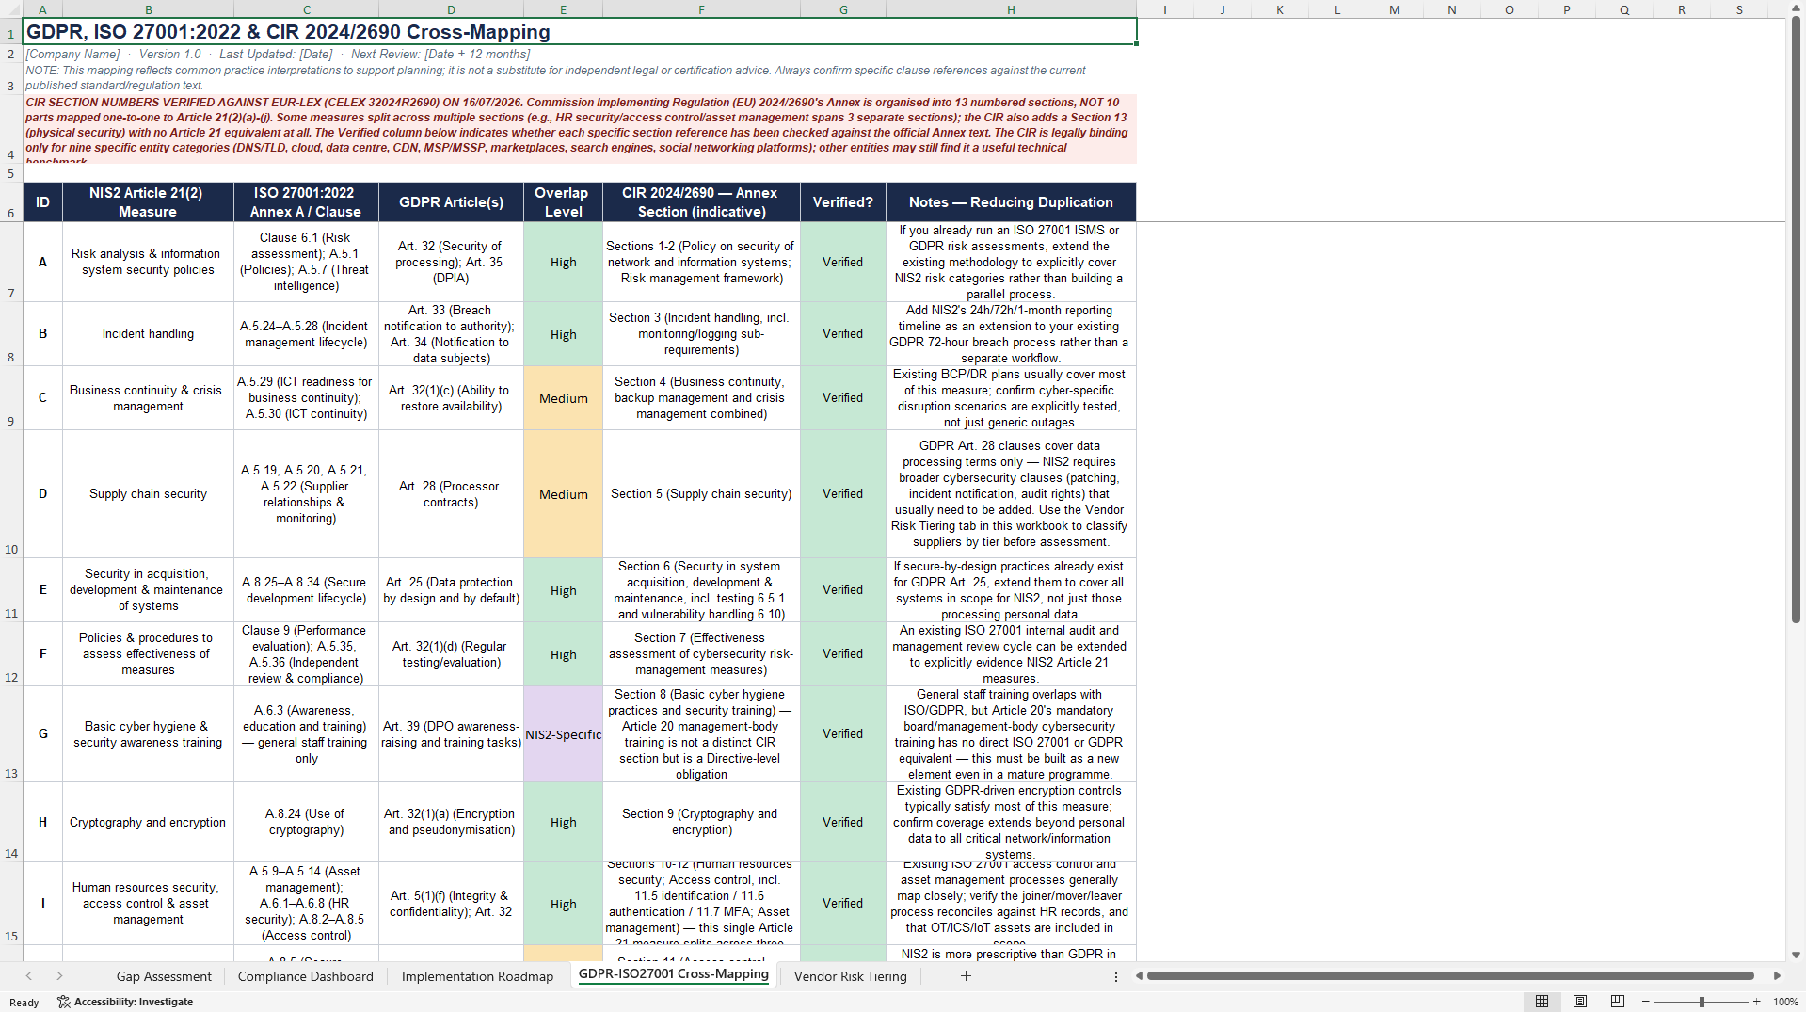Click horizontal scrollbar right arrow
Image resolution: width=1806 pixels, height=1012 pixels.
tap(1777, 976)
